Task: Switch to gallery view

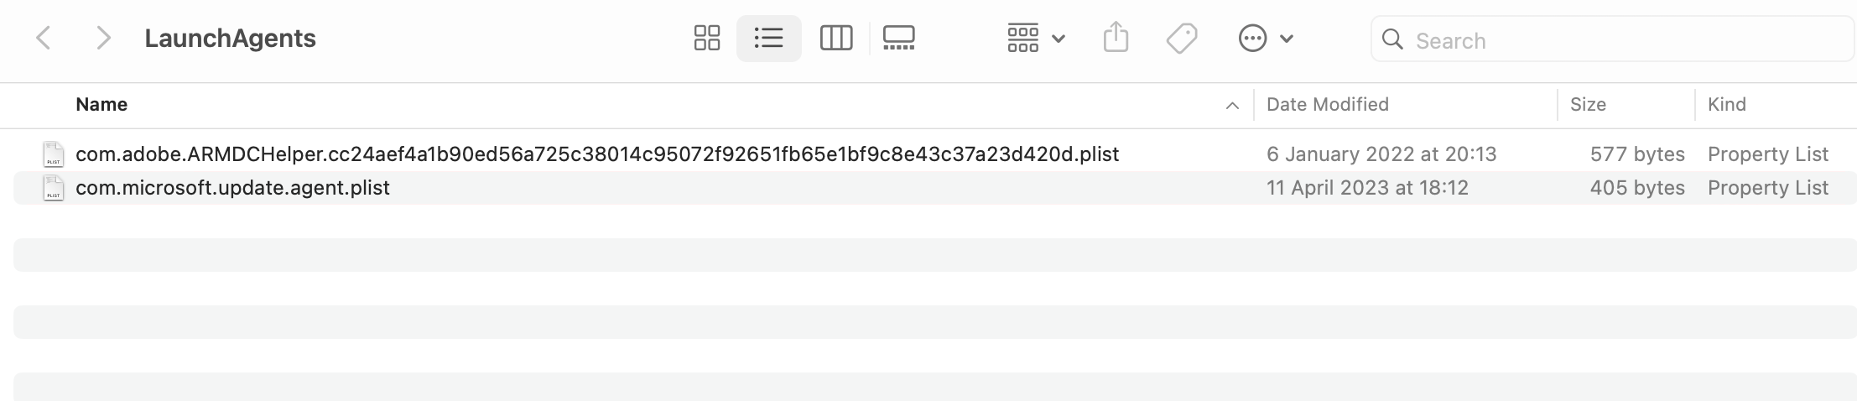Action: point(898,39)
